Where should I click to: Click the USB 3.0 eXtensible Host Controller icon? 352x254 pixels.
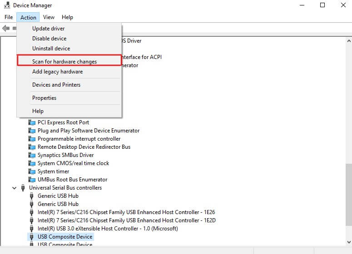click(32, 229)
